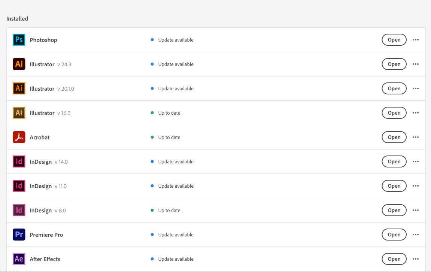Open Photoshop with its Open button
This screenshot has height=272, width=431.
pos(394,40)
